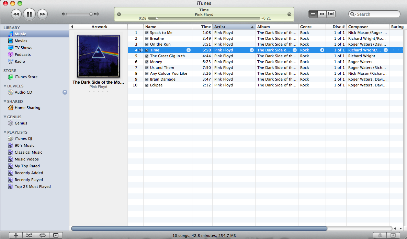Click arrow next to selected row's artist
Viewport: 407px width, 239px height.
pos(251,50)
